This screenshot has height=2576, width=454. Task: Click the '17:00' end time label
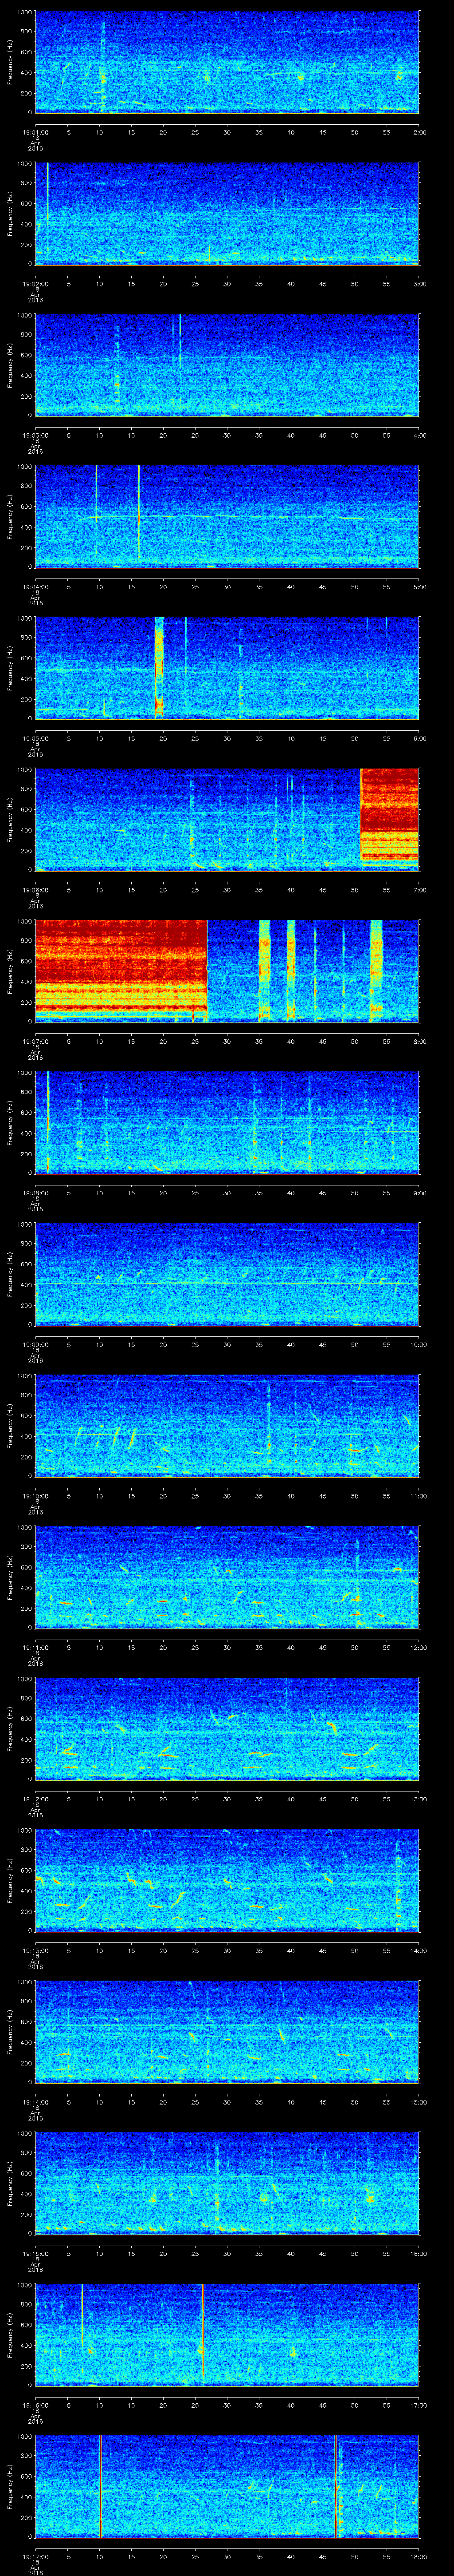coord(418,2404)
